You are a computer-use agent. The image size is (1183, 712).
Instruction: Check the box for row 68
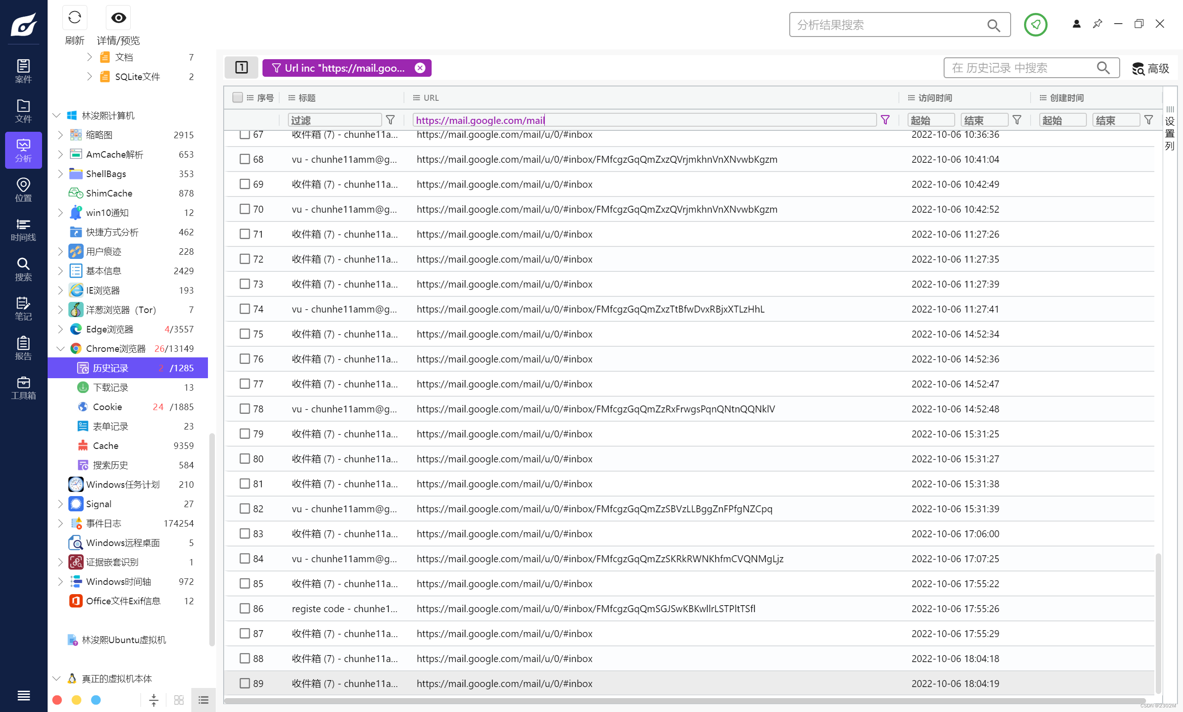coord(244,160)
